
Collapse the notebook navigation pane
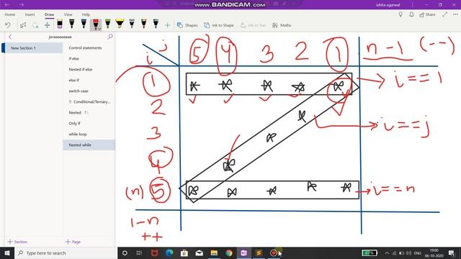[10, 37]
